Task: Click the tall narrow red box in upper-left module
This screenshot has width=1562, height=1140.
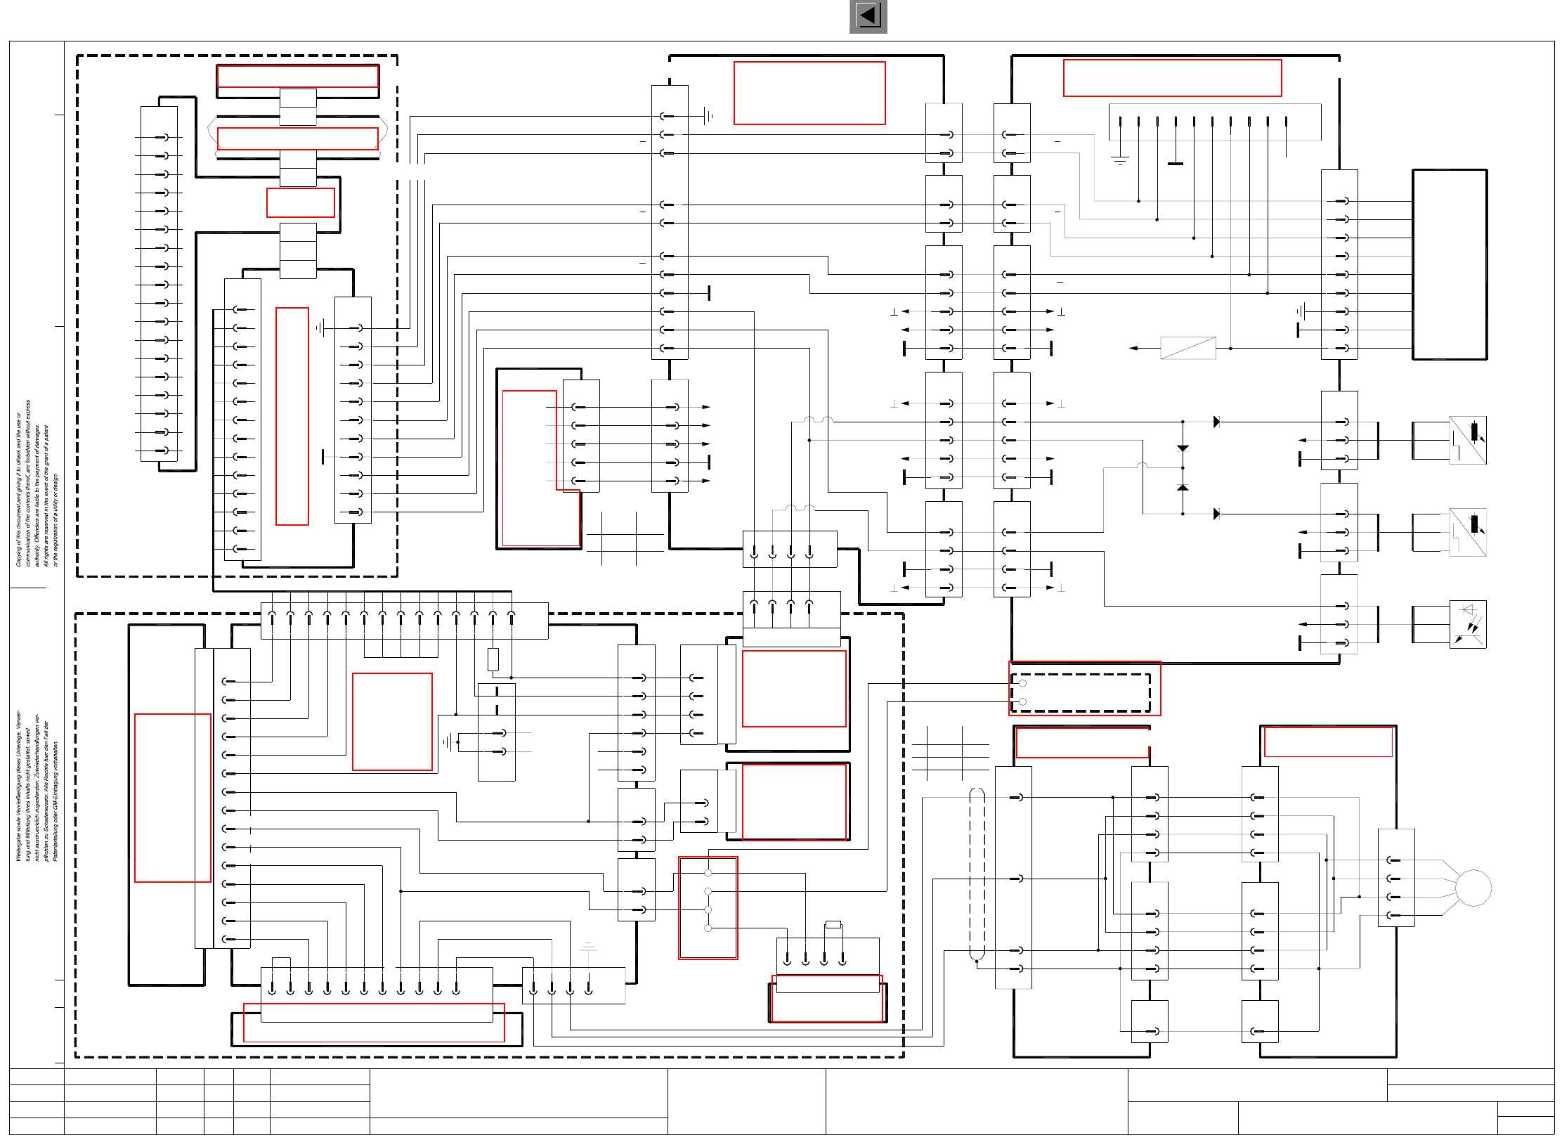Action: [292, 416]
